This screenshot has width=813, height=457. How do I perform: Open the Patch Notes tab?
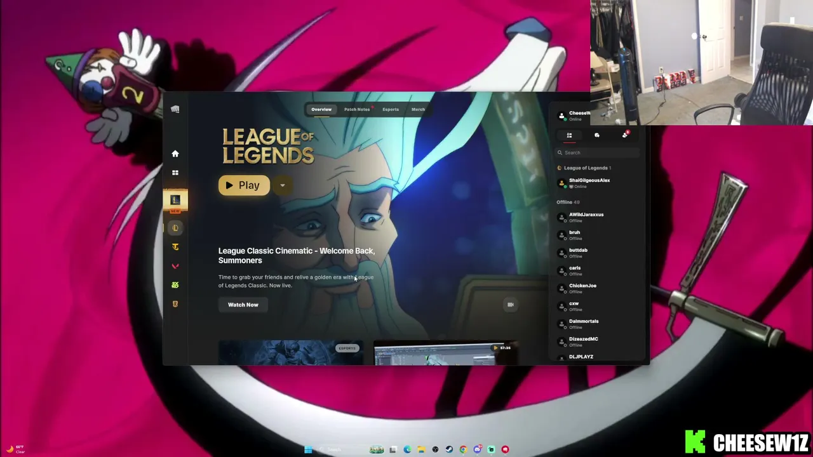coord(357,109)
